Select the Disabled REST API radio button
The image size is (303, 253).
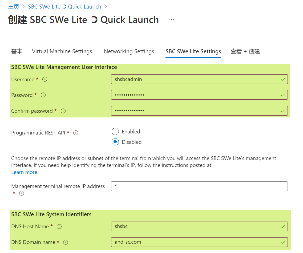tap(115, 142)
